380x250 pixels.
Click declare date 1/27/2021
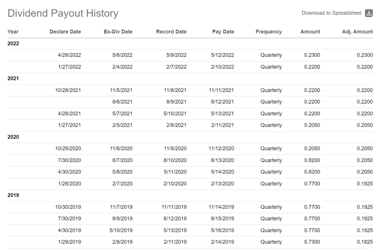[x=69, y=125]
